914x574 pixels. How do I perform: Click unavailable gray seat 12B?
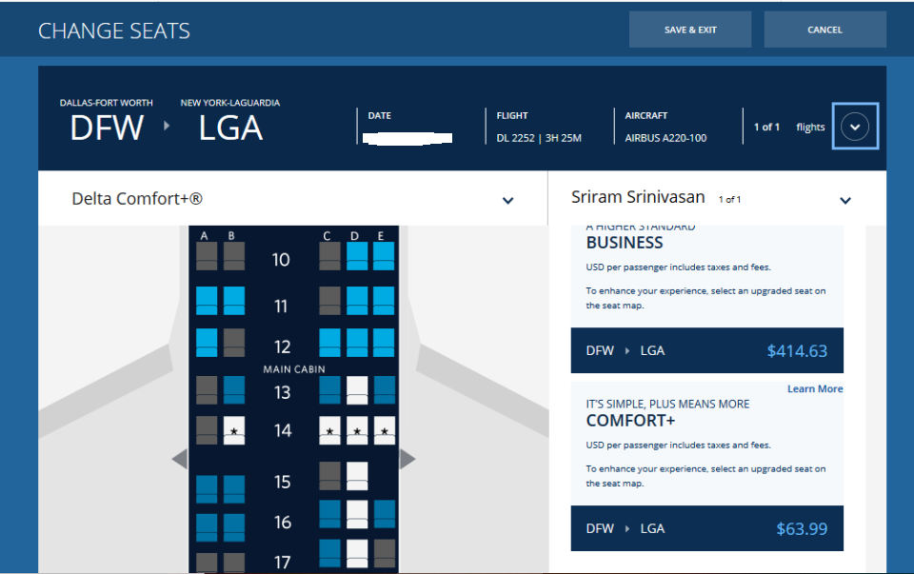pos(234,343)
